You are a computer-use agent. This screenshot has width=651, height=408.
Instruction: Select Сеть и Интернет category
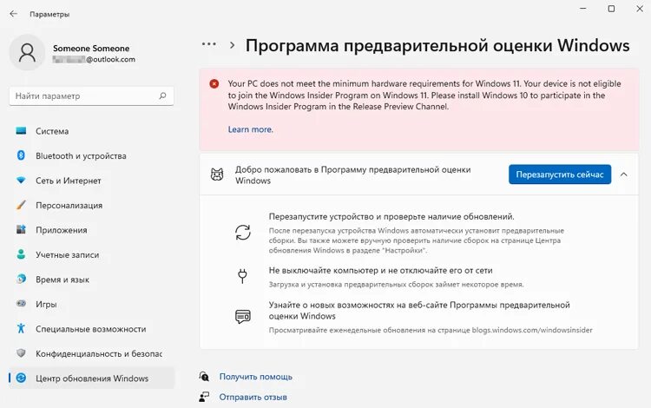92,181
